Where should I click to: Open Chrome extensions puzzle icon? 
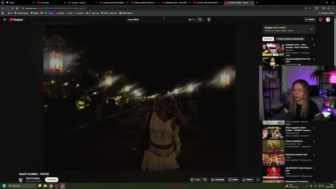317,8
